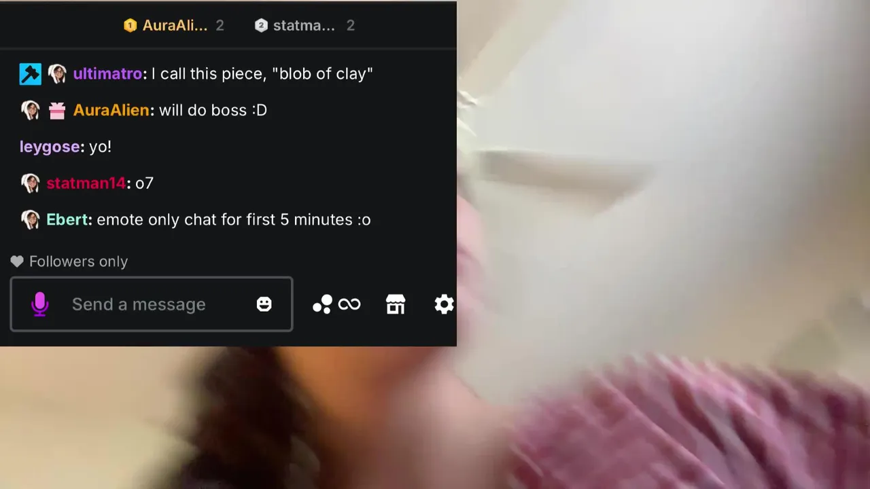
Task: Click the Followers only heart icon
Action: (17, 261)
